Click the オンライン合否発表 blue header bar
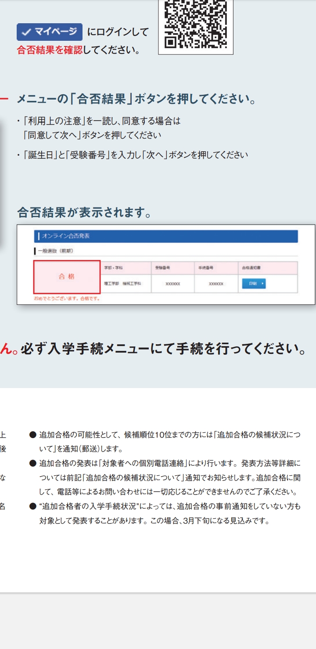This screenshot has width=316, height=649. click(165, 236)
